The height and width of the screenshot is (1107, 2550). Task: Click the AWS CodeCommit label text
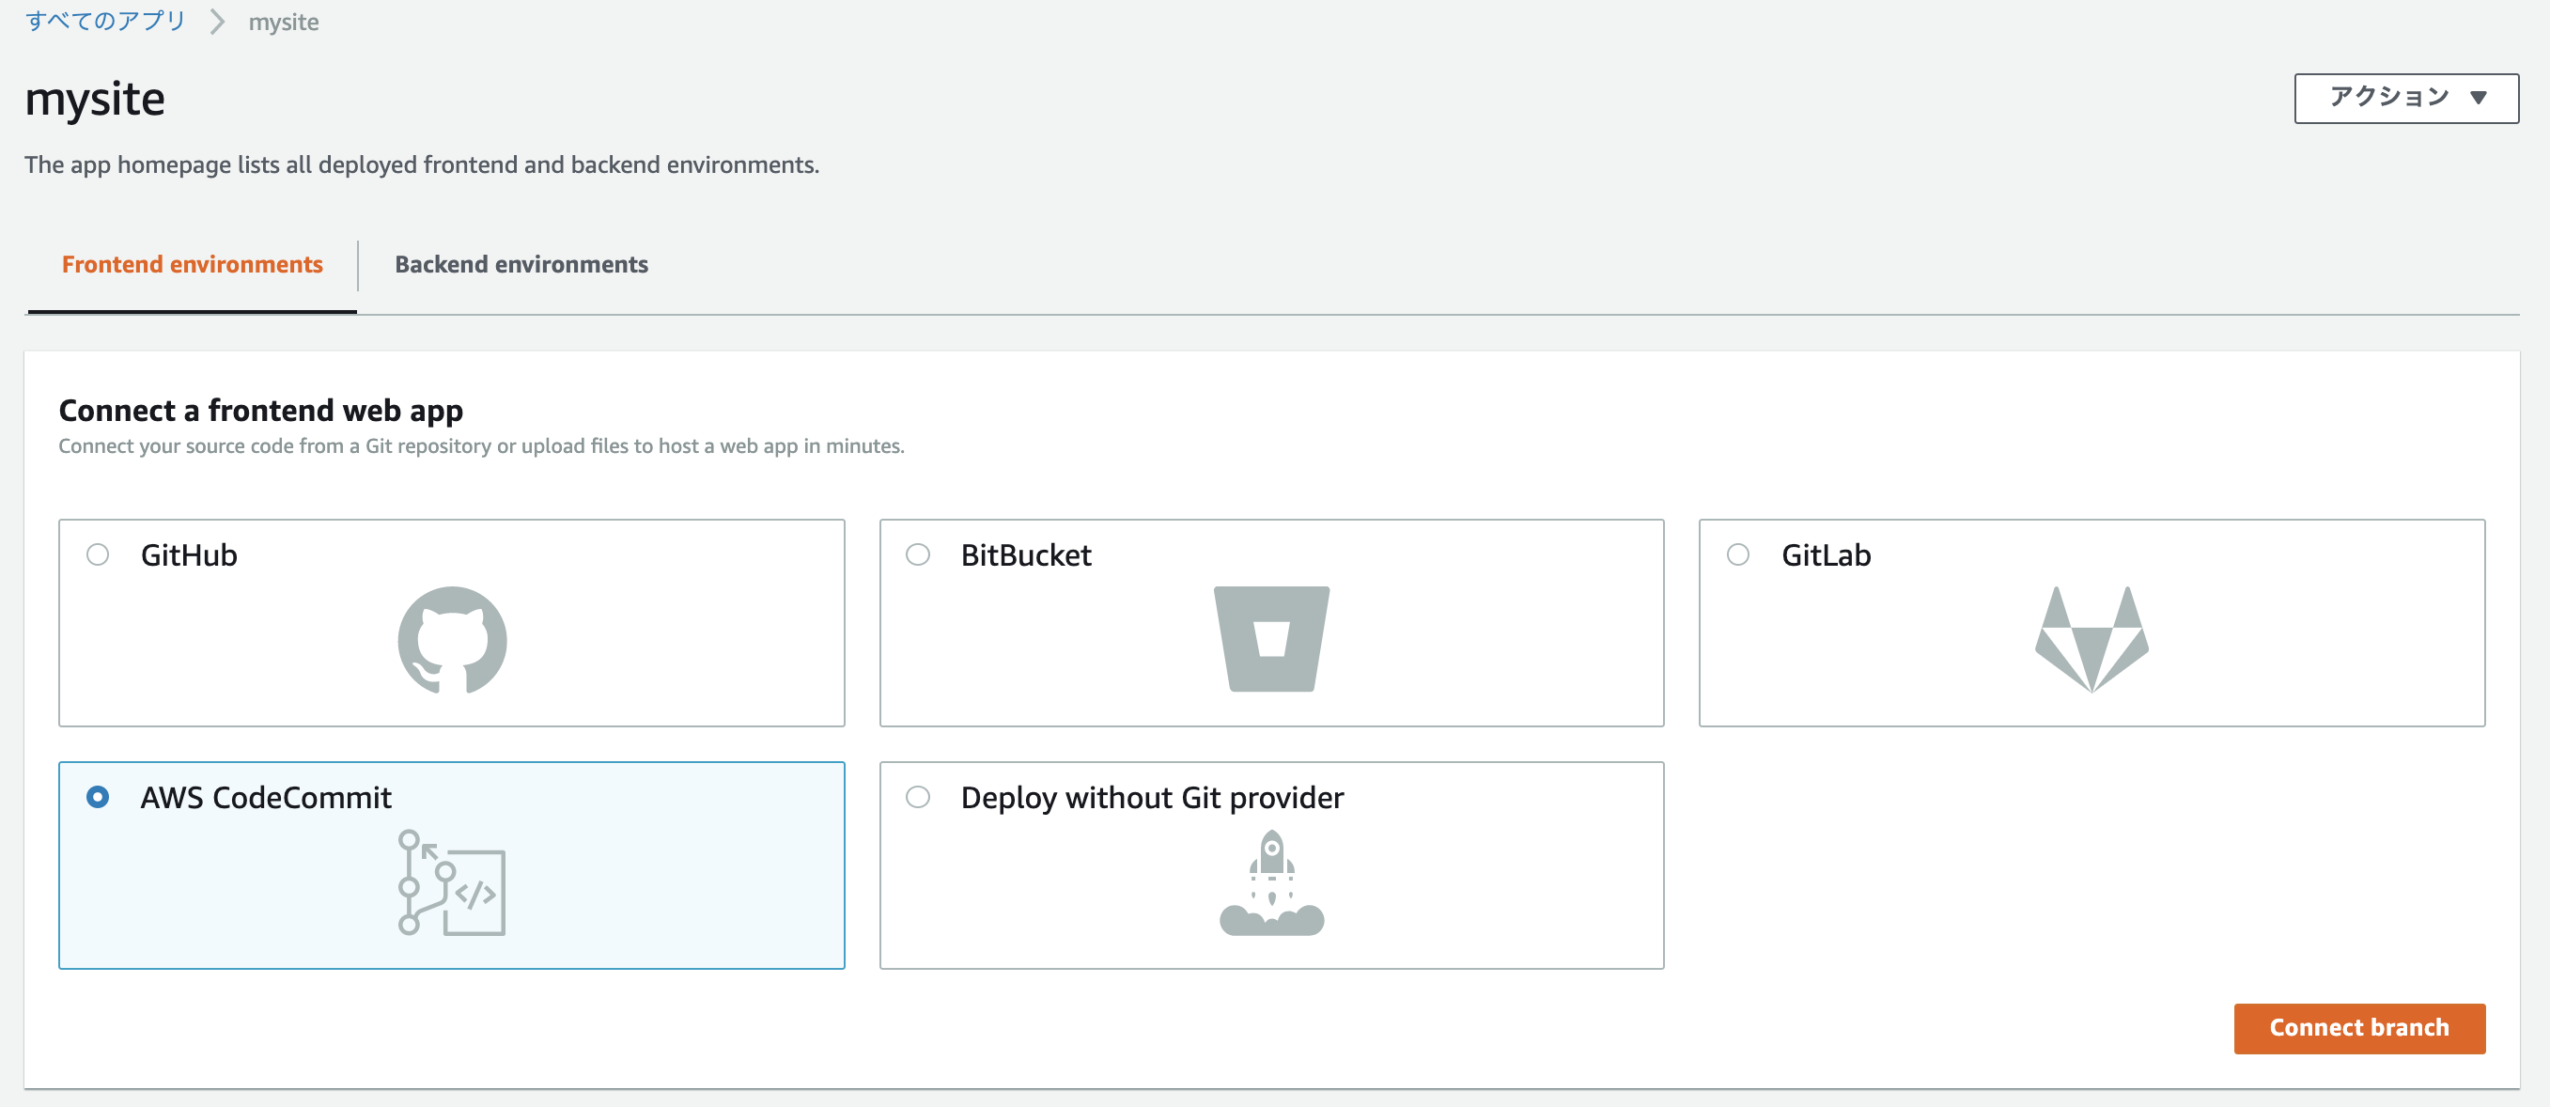tap(265, 798)
